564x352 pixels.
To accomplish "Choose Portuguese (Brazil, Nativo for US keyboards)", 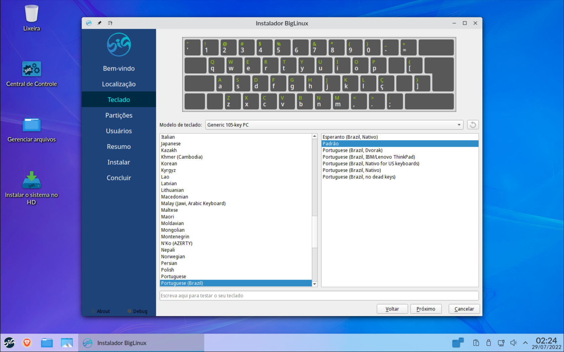I will [400, 164].
